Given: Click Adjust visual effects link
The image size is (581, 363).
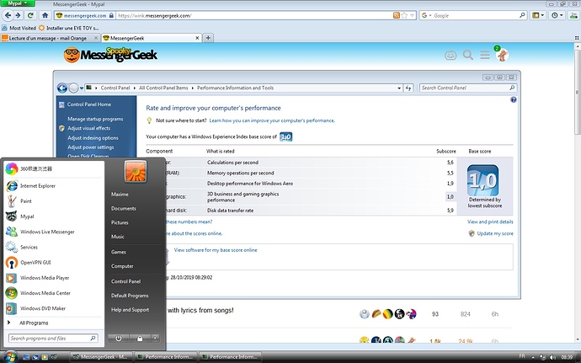Looking at the screenshot, I should coord(89,128).
